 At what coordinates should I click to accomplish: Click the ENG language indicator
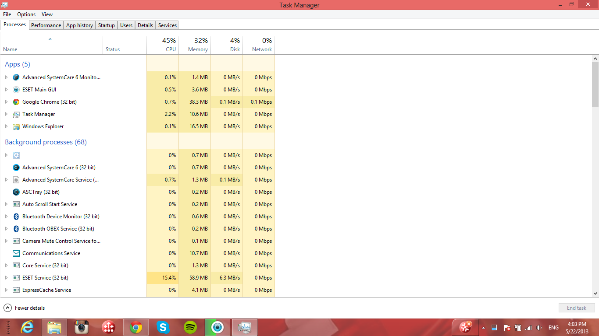[553, 328]
